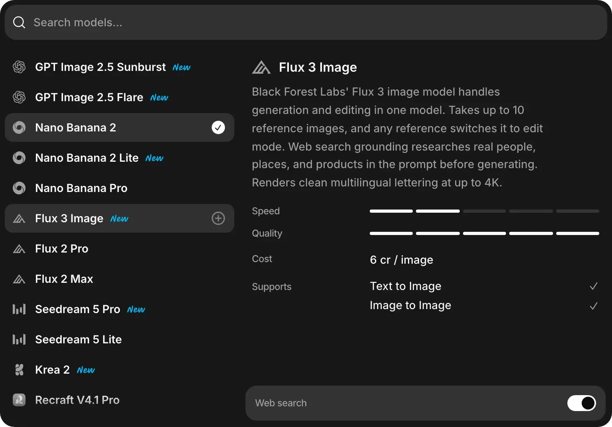Click the Supports label

click(272, 287)
